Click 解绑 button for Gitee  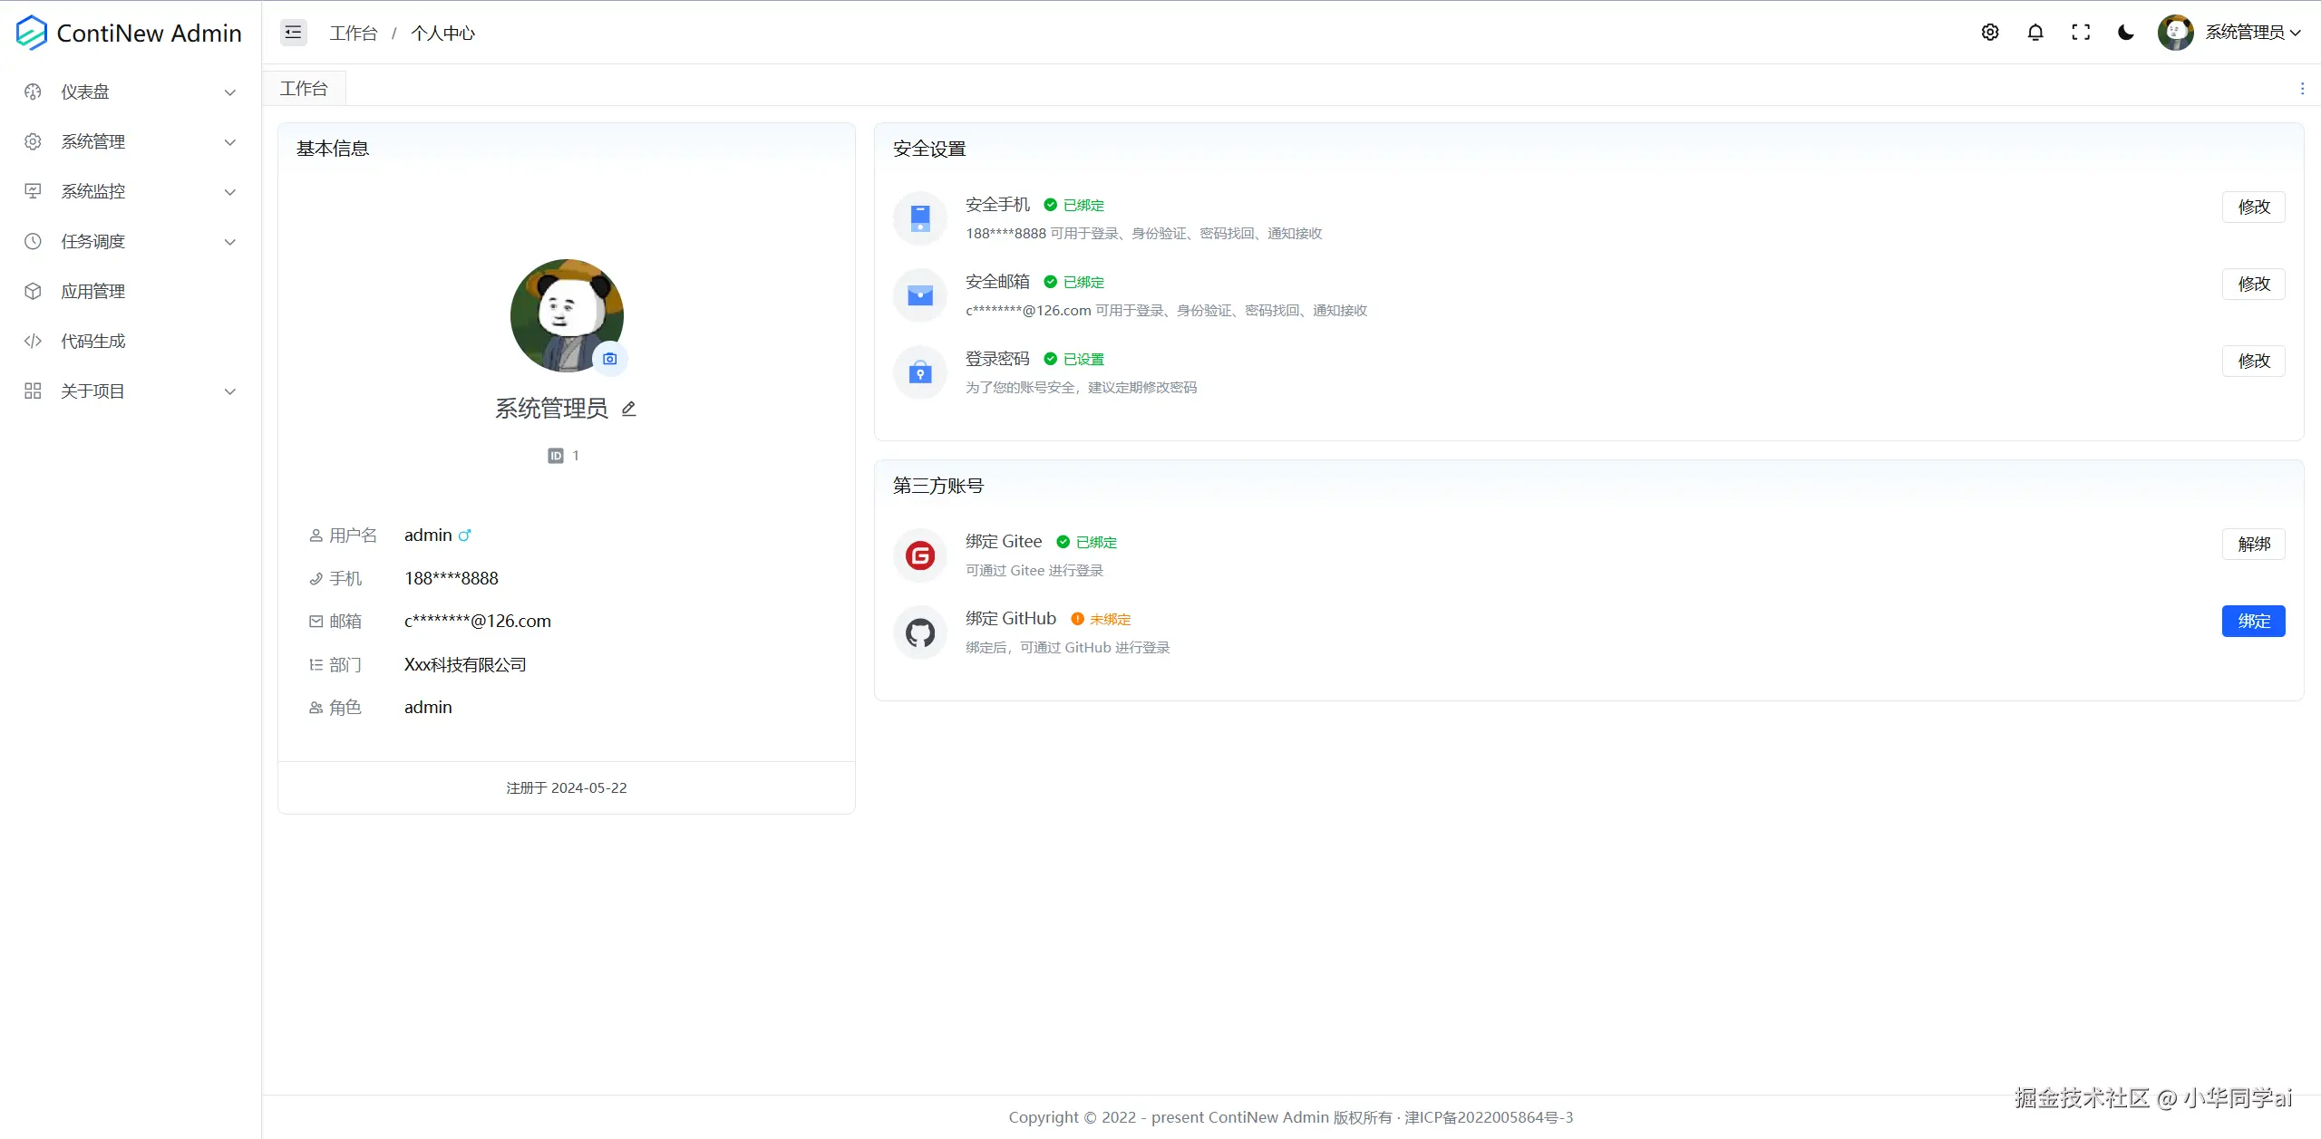pyautogui.click(x=2253, y=544)
